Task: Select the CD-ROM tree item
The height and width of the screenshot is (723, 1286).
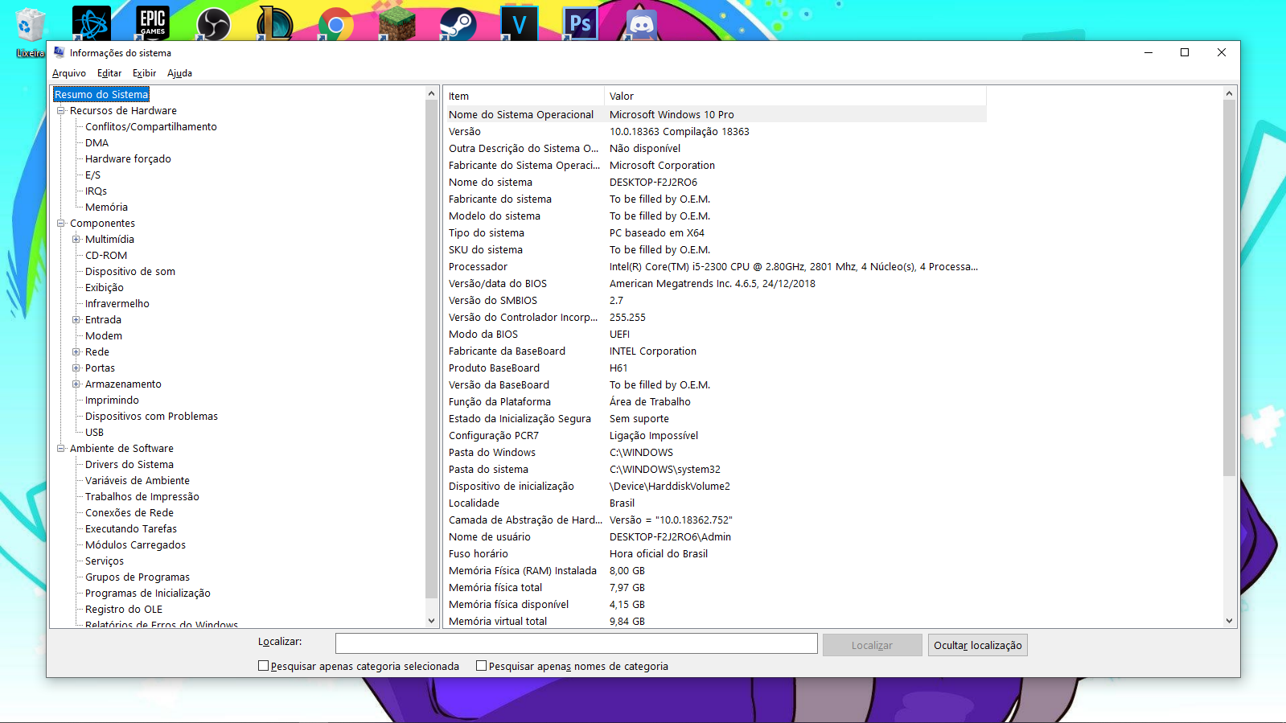Action: 106,256
